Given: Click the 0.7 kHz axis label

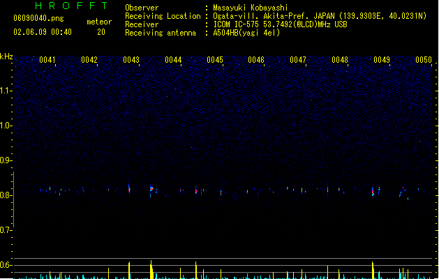Looking at the screenshot, I should pyautogui.click(x=6, y=230).
